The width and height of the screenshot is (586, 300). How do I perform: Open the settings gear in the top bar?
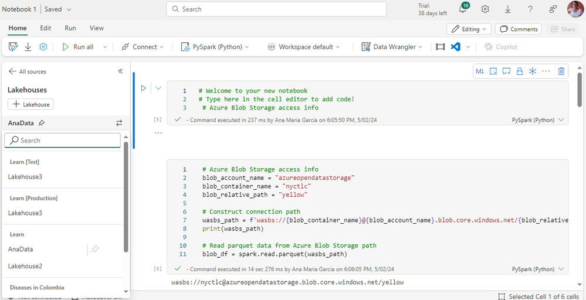485,9
